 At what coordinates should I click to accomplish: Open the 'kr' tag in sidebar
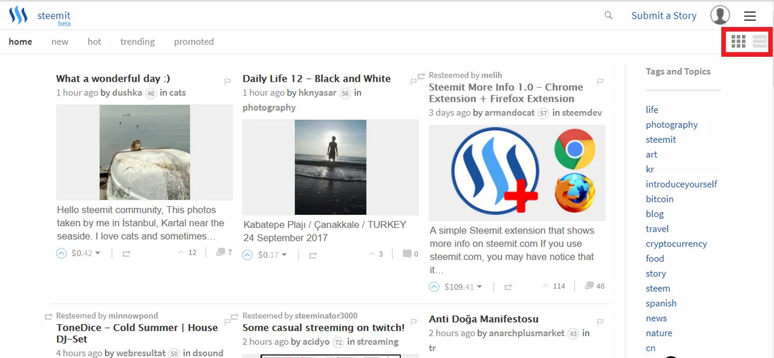tap(650, 169)
